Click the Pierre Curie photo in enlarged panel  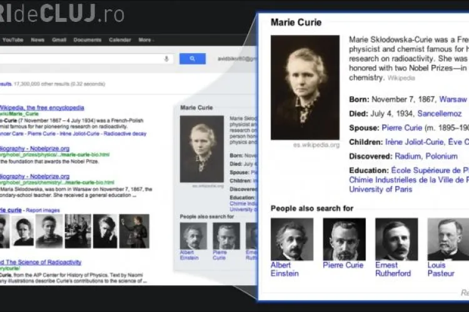click(x=345, y=239)
